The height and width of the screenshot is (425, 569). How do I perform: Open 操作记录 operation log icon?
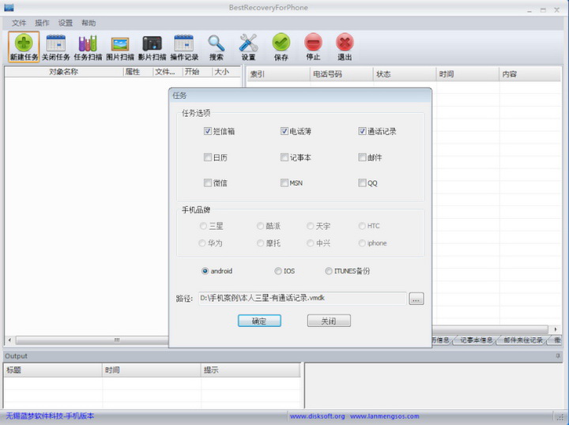pyautogui.click(x=184, y=47)
